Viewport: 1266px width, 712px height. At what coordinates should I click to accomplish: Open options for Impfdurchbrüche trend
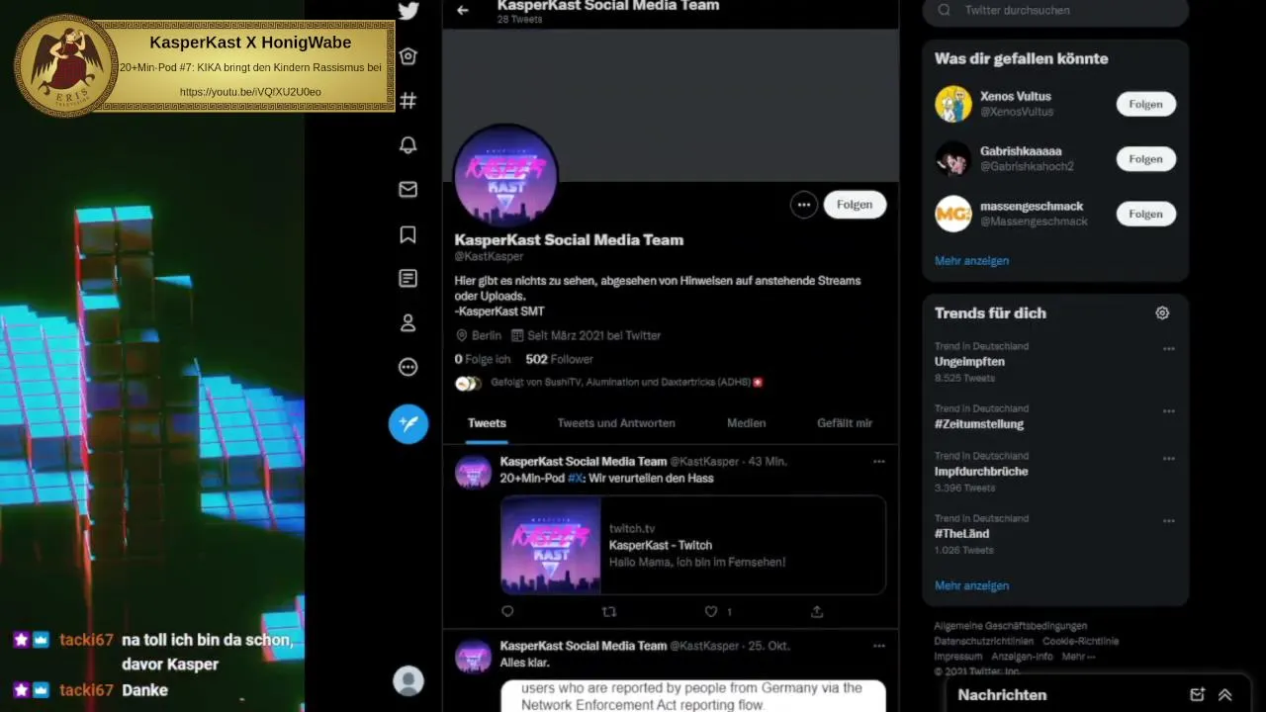pyautogui.click(x=1169, y=459)
